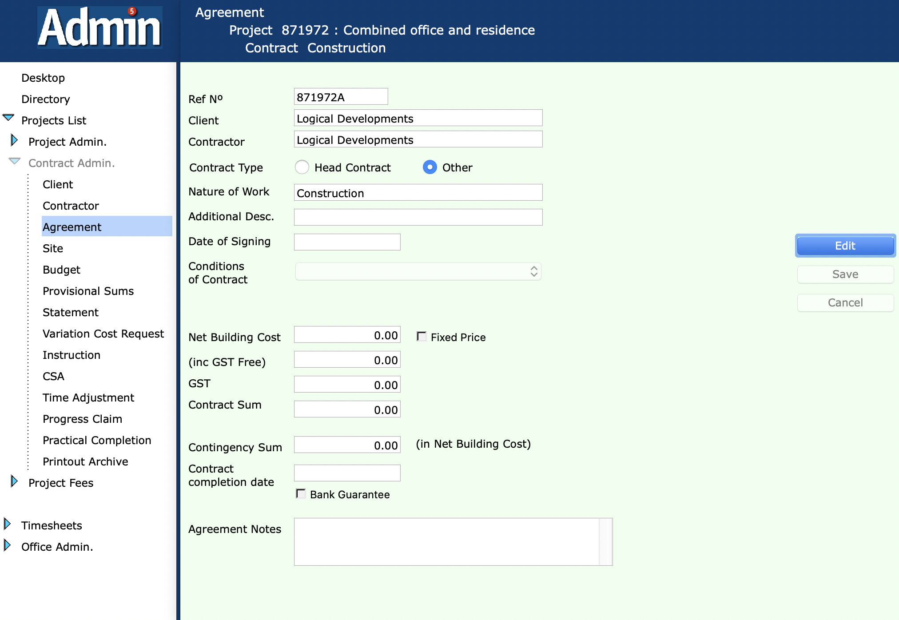Go to Variation Cost Request page
This screenshot has height=620, width=899.
103,334
